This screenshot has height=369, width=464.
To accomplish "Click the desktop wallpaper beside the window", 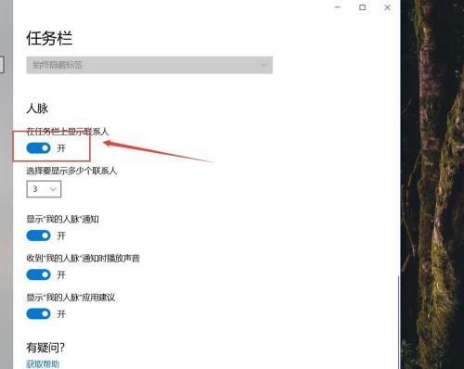I will (x=432, y=185).
